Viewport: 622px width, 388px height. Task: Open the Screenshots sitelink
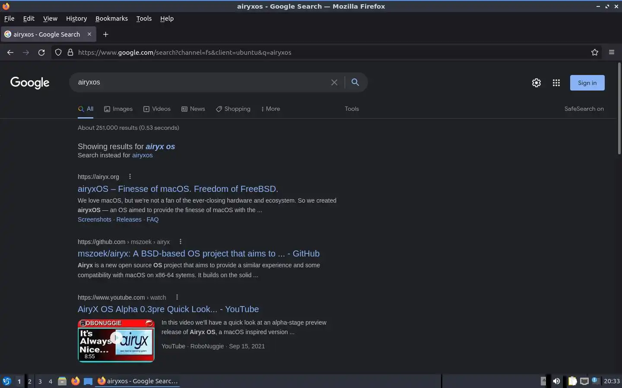(x=95, y=219)
